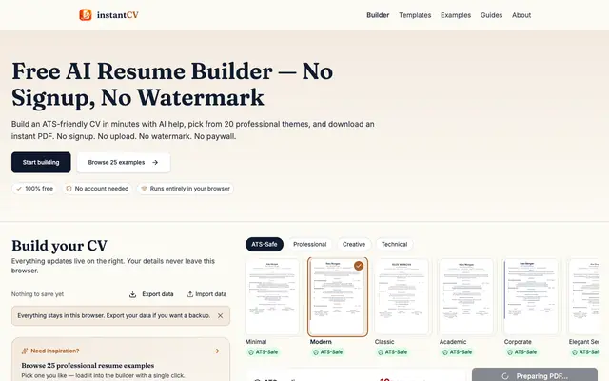
Task: Click the instantCV logo icon
Action: [x=86, y=15]
